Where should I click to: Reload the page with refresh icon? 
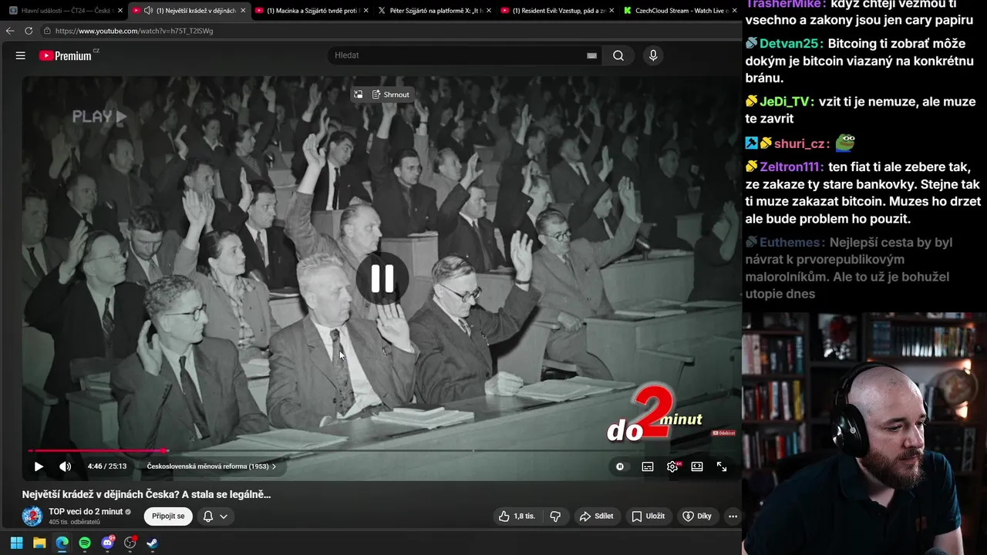pos(29,31)
